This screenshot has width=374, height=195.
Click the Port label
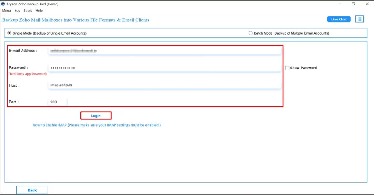pos(14,102)
